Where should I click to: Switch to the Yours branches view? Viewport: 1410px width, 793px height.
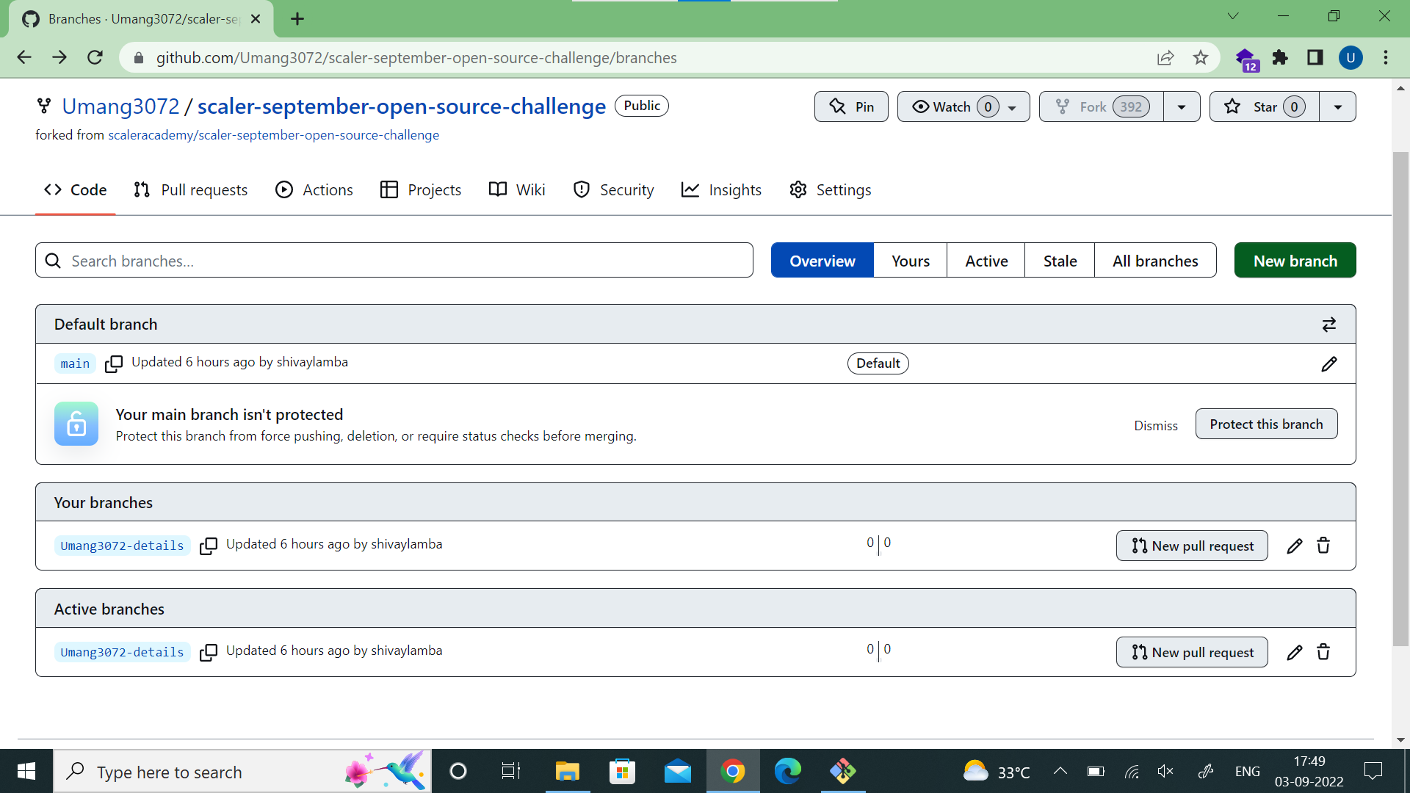pos(910,260)
